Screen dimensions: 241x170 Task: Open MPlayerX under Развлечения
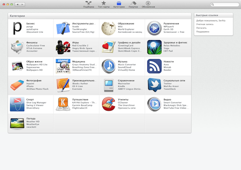pos(169,26)
